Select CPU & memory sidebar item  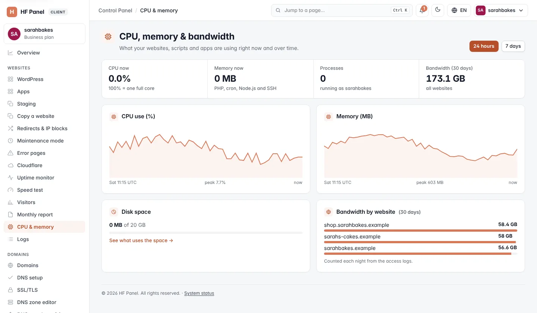pyautogui.click(x=44, y=227)
